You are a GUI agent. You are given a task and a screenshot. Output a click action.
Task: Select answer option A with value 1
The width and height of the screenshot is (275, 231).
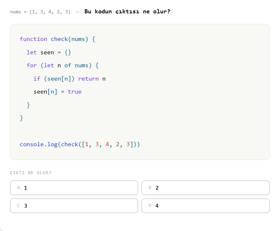pyautogui.click(x=74, y=188)
